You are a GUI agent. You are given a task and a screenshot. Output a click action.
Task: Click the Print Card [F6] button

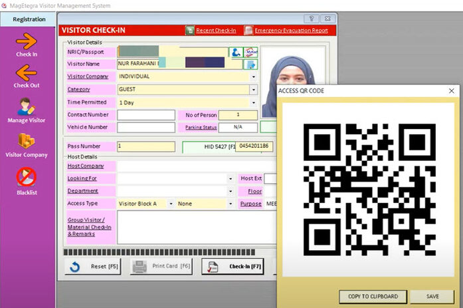pos(161,266)
